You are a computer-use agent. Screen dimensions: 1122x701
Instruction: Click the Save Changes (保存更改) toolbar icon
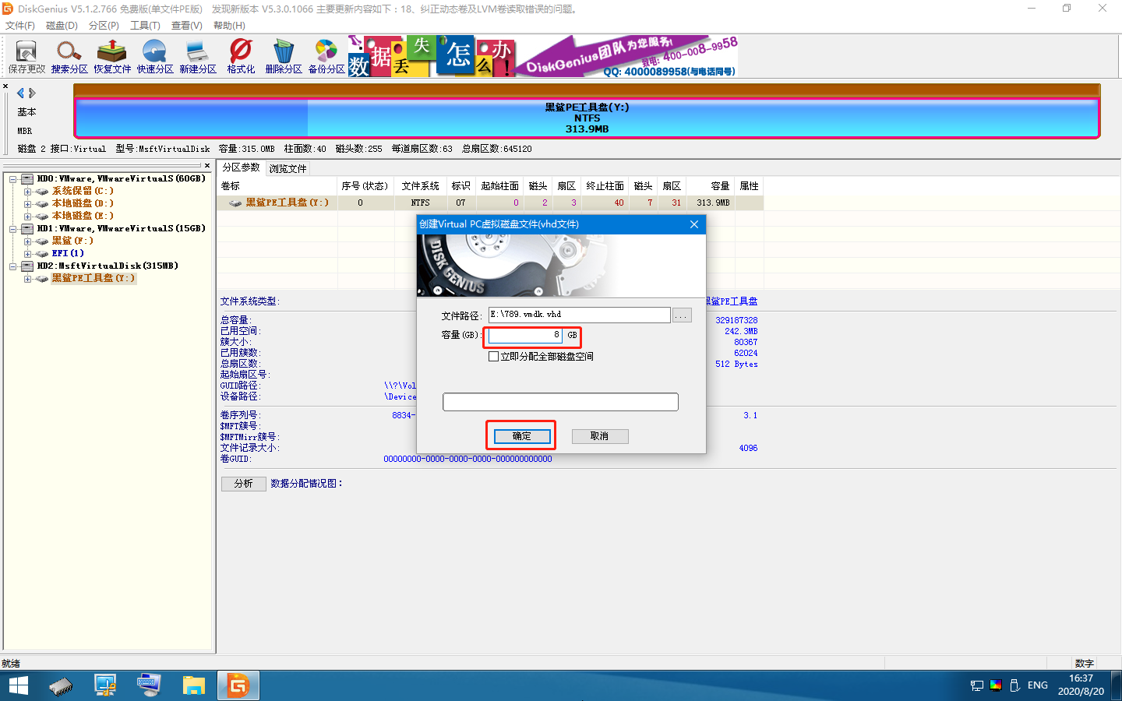[26, 57]
